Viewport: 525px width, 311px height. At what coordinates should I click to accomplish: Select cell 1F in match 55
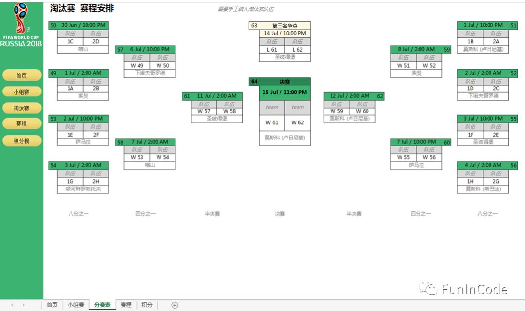(x=470, y=135)
